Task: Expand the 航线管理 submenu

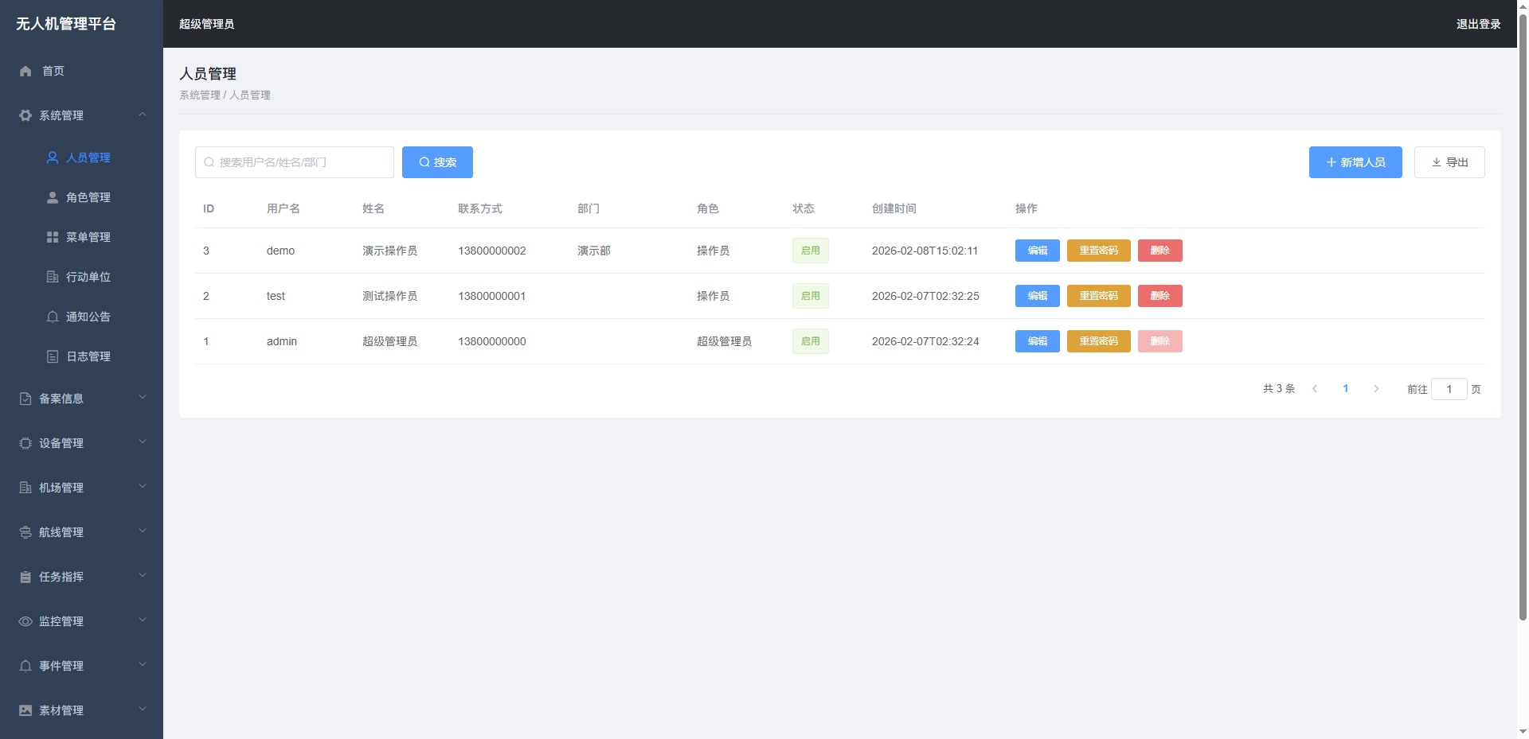Action: point(143,531)
